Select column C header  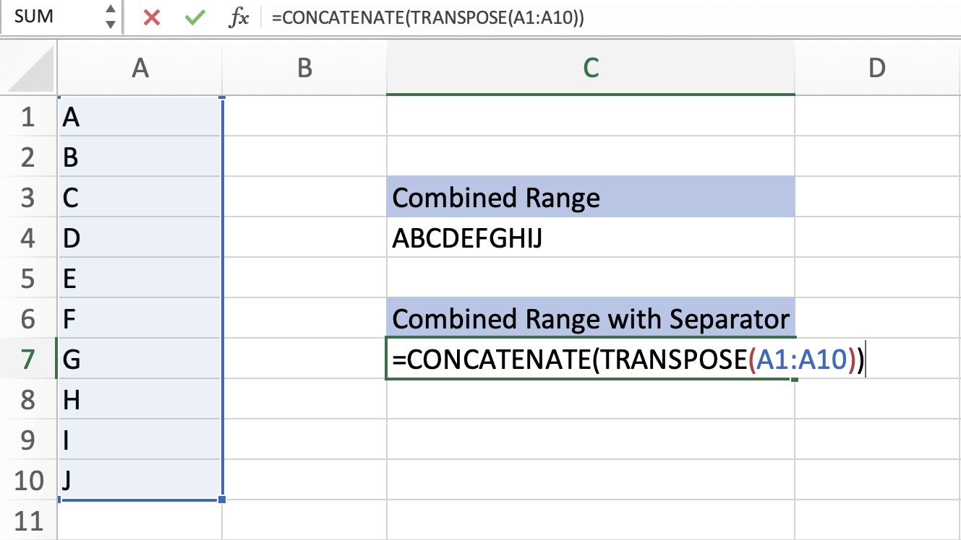(x=591, y=69)
